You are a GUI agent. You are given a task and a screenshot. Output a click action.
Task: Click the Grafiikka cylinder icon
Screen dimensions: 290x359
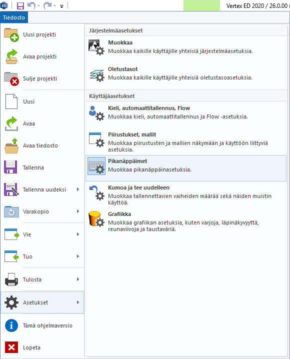[96, 219]
